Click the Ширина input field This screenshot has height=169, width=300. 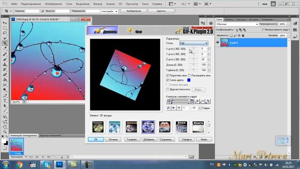[32, 11]
